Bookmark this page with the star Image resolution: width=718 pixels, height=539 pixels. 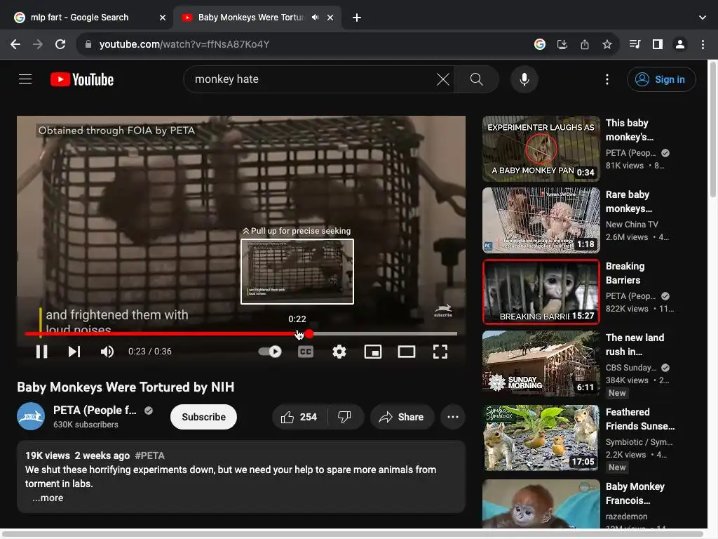(607, 44)
